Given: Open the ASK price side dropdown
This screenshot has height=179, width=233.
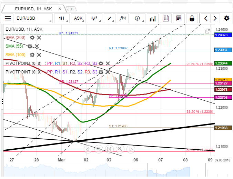Looking at the screenshot, I should [78, 18].
